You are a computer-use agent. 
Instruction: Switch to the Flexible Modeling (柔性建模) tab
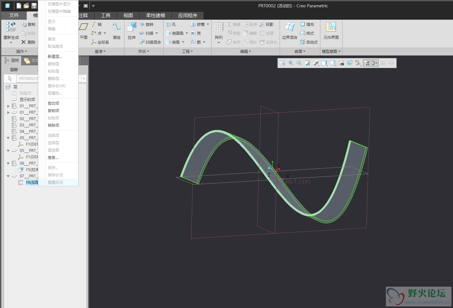156,15
